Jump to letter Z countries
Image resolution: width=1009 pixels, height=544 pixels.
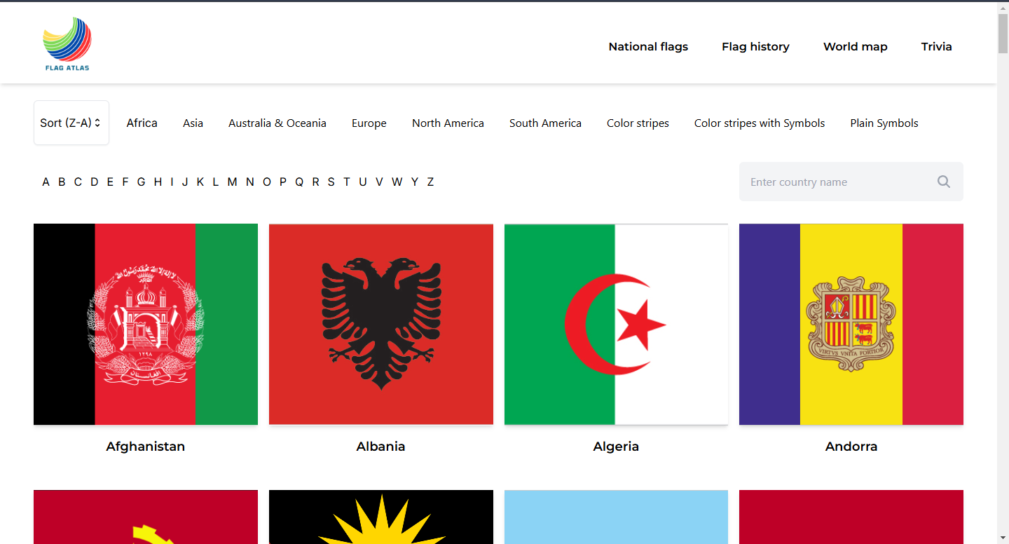[430, 182]
